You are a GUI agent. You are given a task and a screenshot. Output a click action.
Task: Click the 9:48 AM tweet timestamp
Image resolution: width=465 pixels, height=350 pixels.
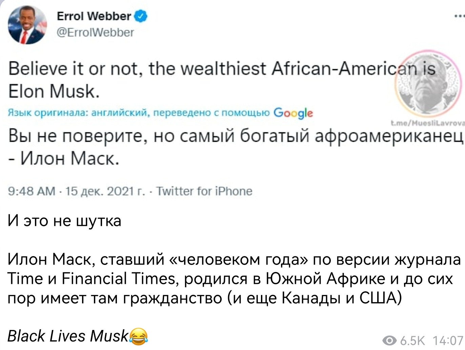[31, 191]
